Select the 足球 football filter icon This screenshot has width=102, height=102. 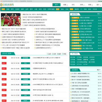pos(54,54)
